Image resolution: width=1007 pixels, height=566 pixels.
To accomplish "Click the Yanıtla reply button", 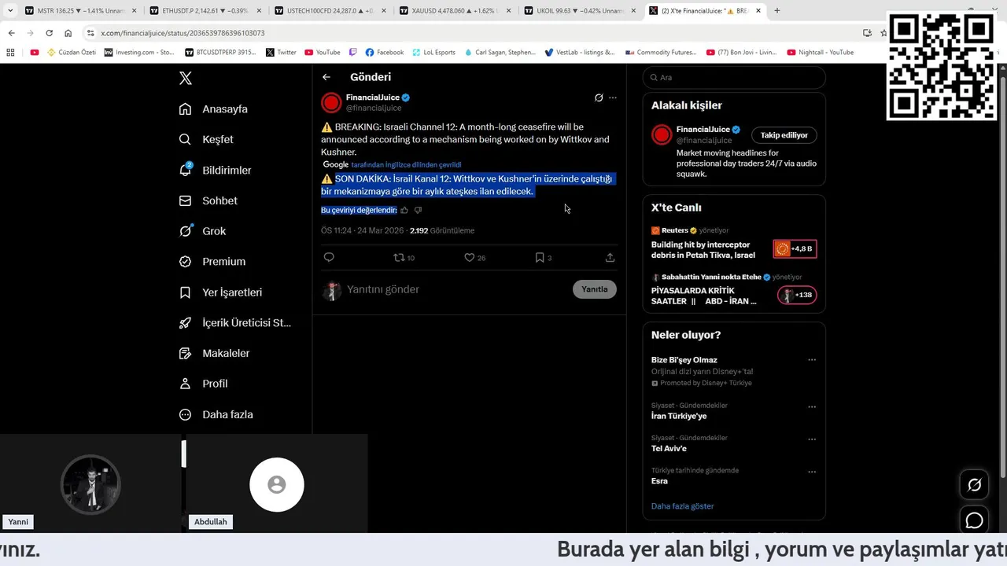I will coord(594,289).
